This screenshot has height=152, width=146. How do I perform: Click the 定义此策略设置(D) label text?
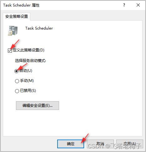pos(28,50)
